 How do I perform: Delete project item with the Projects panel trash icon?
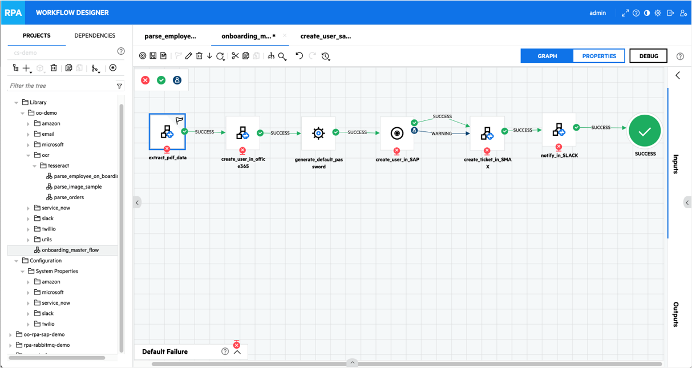[54, 68]
